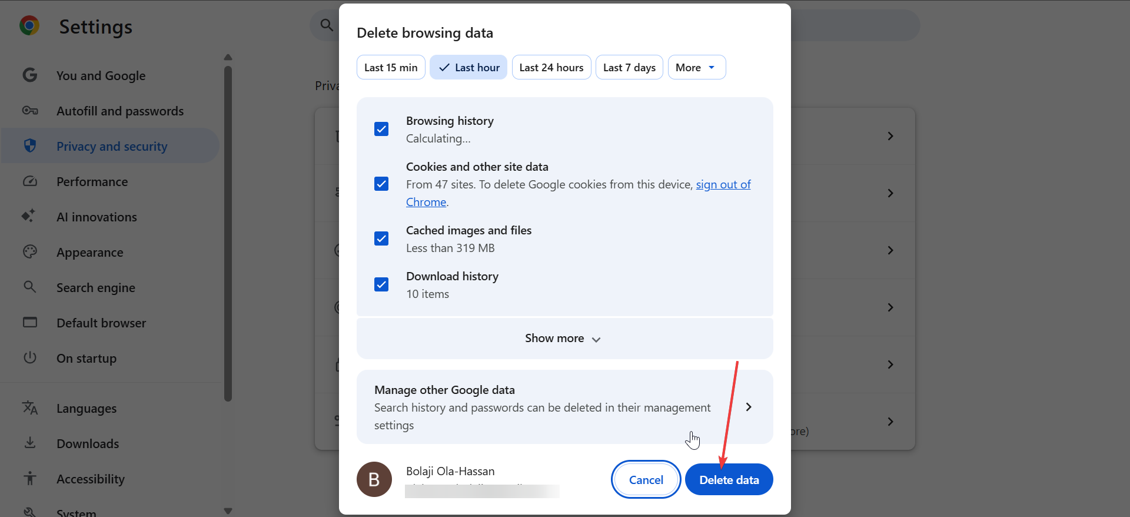
Task: Click the search magnifier icon in Settings
Action: 327,25
